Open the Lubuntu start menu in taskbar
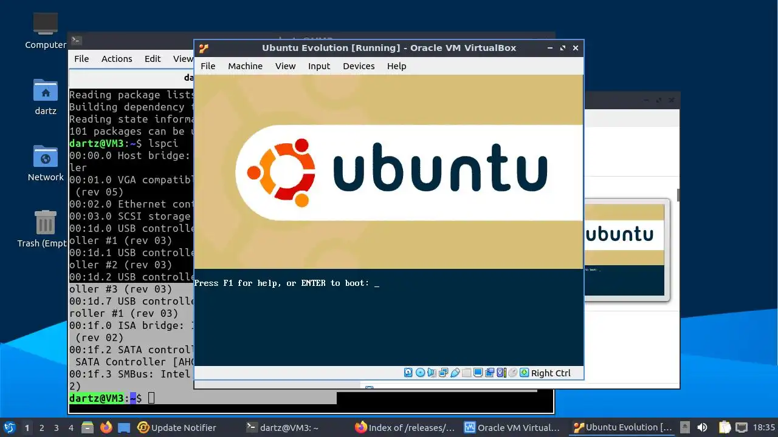Viewport: 778px width, 437px height. 10,427
